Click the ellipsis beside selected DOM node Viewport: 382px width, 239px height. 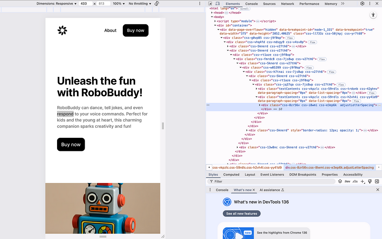[208, 105]
